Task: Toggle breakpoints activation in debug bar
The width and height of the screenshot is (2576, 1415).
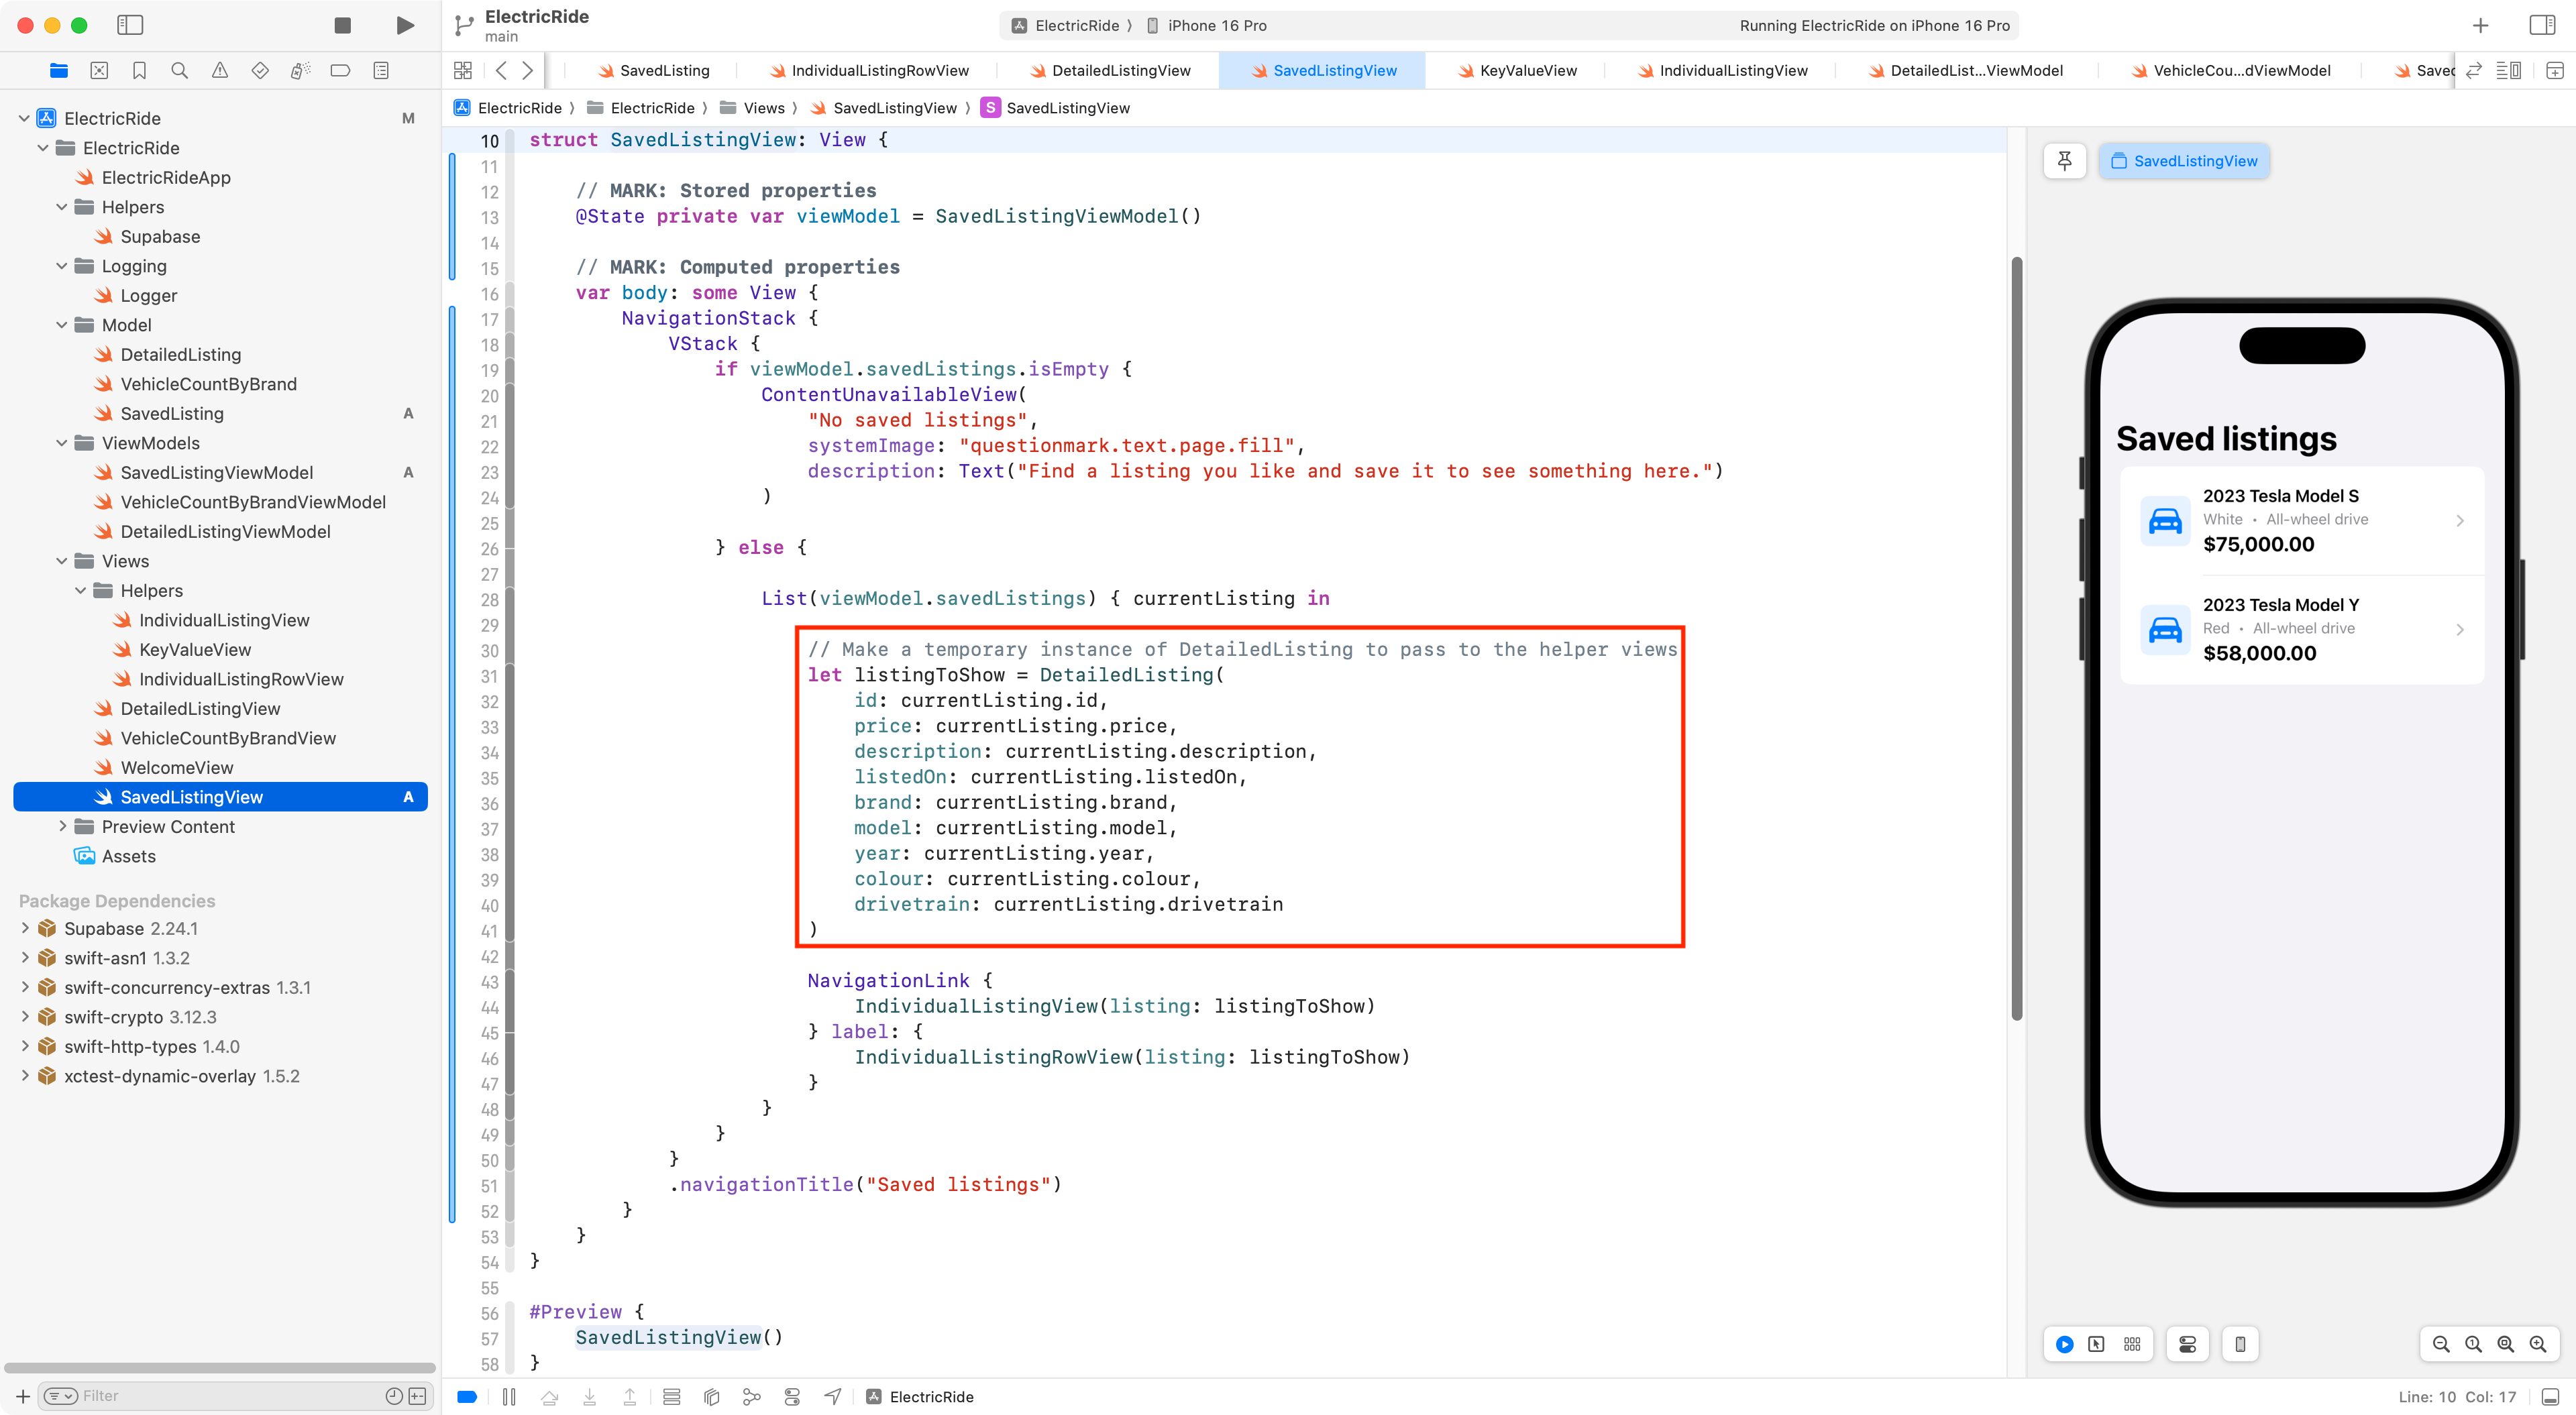Action: coord(467,1397)
